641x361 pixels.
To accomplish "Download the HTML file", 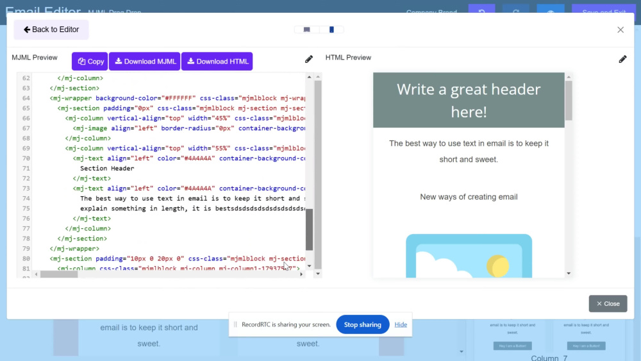I will pyautogui.click(x=217, y=62).
